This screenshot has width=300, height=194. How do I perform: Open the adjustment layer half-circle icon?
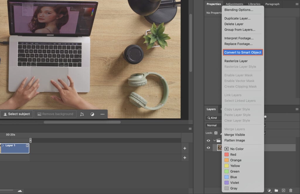point(270,190)
